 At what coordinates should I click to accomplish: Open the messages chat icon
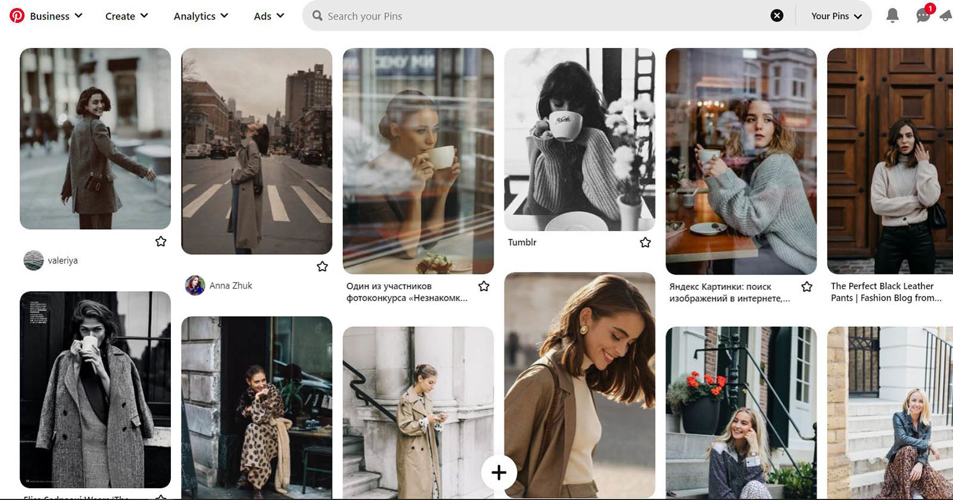click(923, 15)
